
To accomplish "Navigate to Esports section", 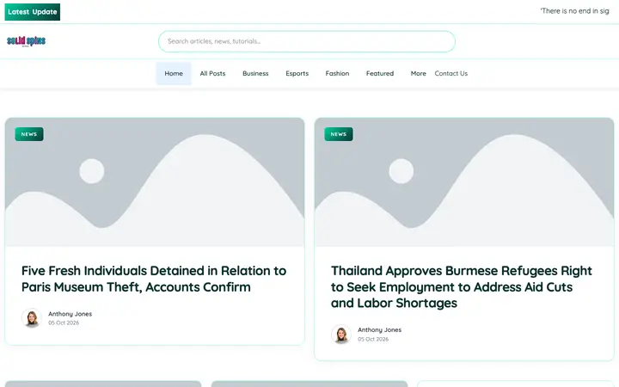I will point(297,73).
